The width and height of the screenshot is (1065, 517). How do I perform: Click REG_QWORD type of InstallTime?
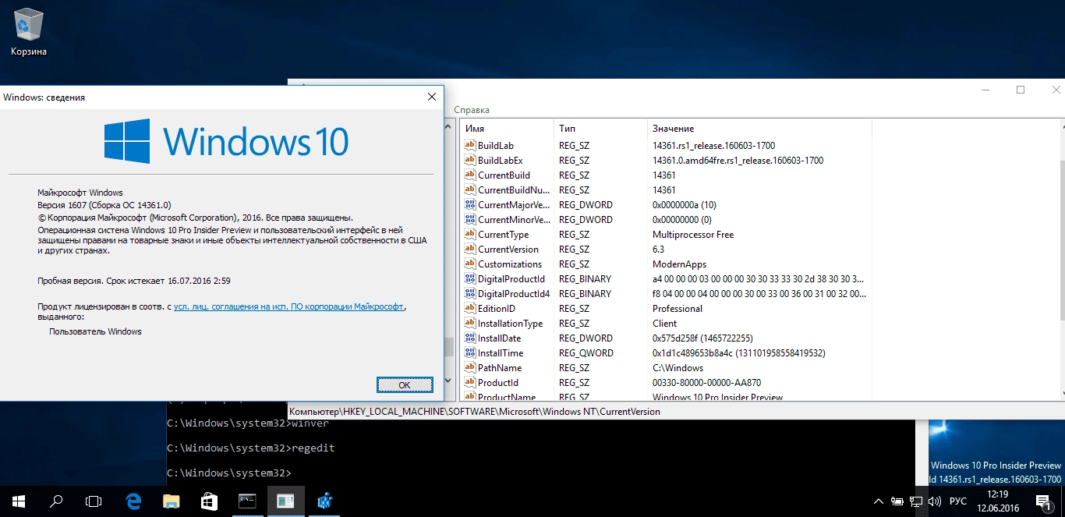coord(586,353)
